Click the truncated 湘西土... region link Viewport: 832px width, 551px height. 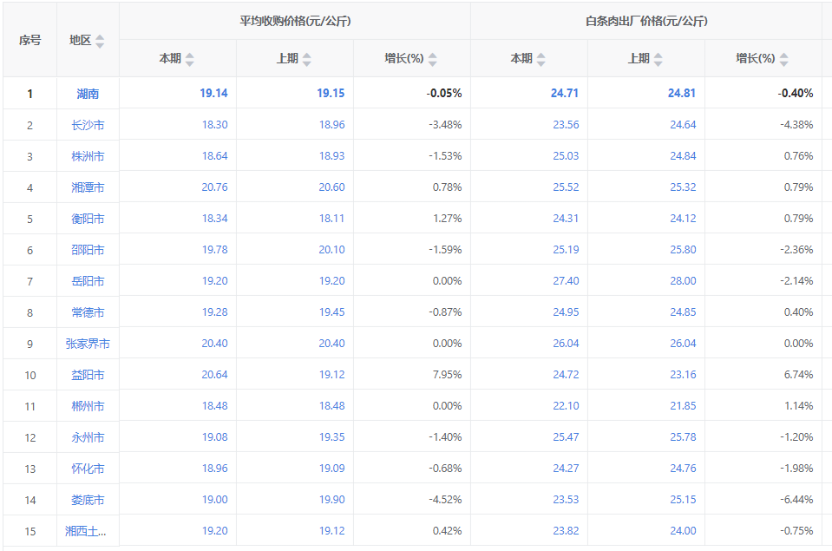88,531
